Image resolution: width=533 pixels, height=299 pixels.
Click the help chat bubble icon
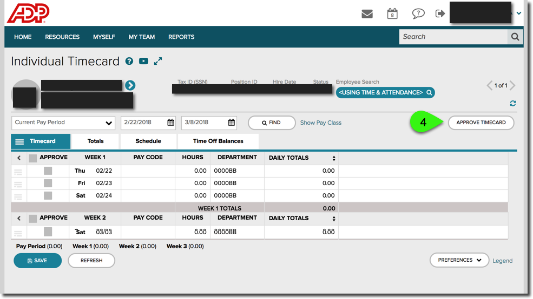(418, 13)
